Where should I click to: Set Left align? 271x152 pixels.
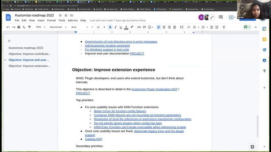tap(158, 27)
